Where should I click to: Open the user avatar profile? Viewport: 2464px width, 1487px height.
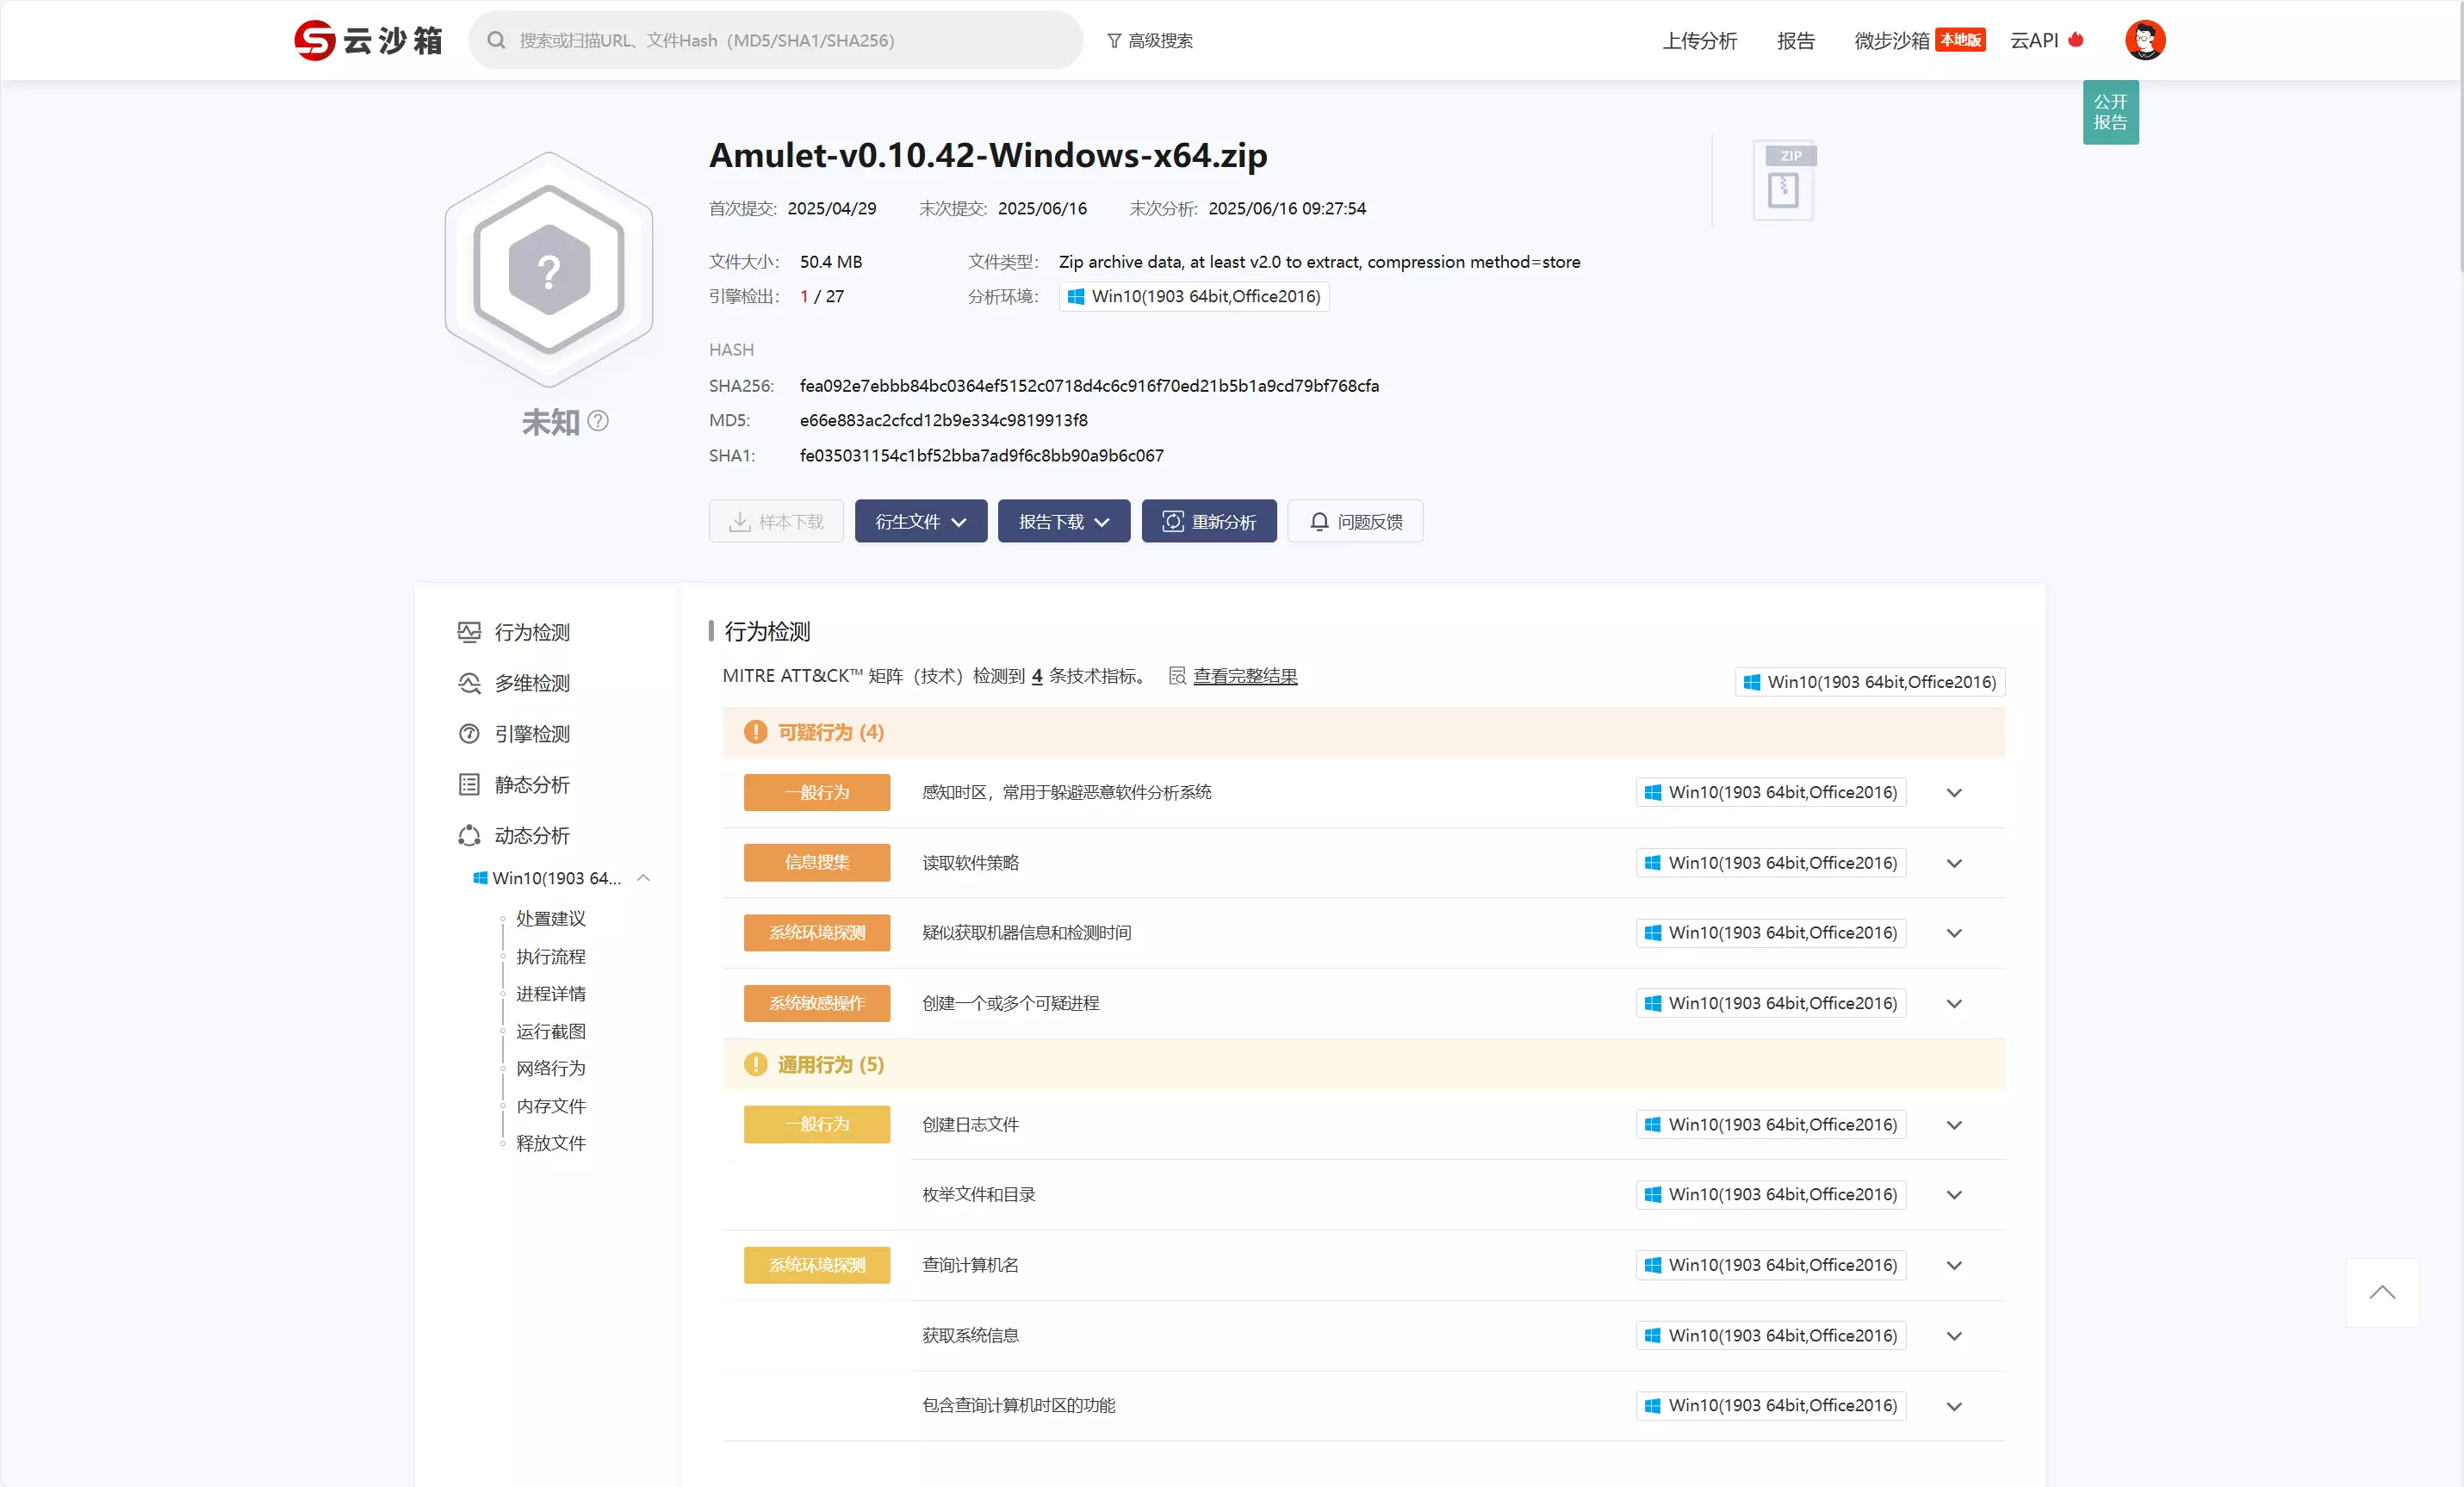2145,40
